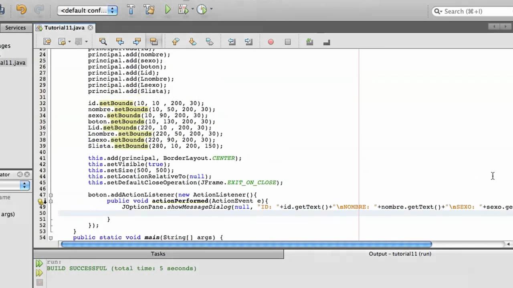
Task: Select Output - tutorial11 (run) tab
Action: tap(400, 254)
